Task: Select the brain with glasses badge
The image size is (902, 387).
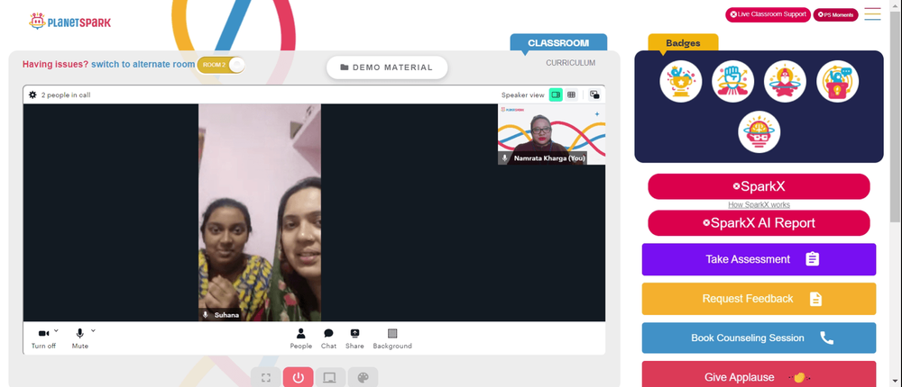Action: coord(759,132)
